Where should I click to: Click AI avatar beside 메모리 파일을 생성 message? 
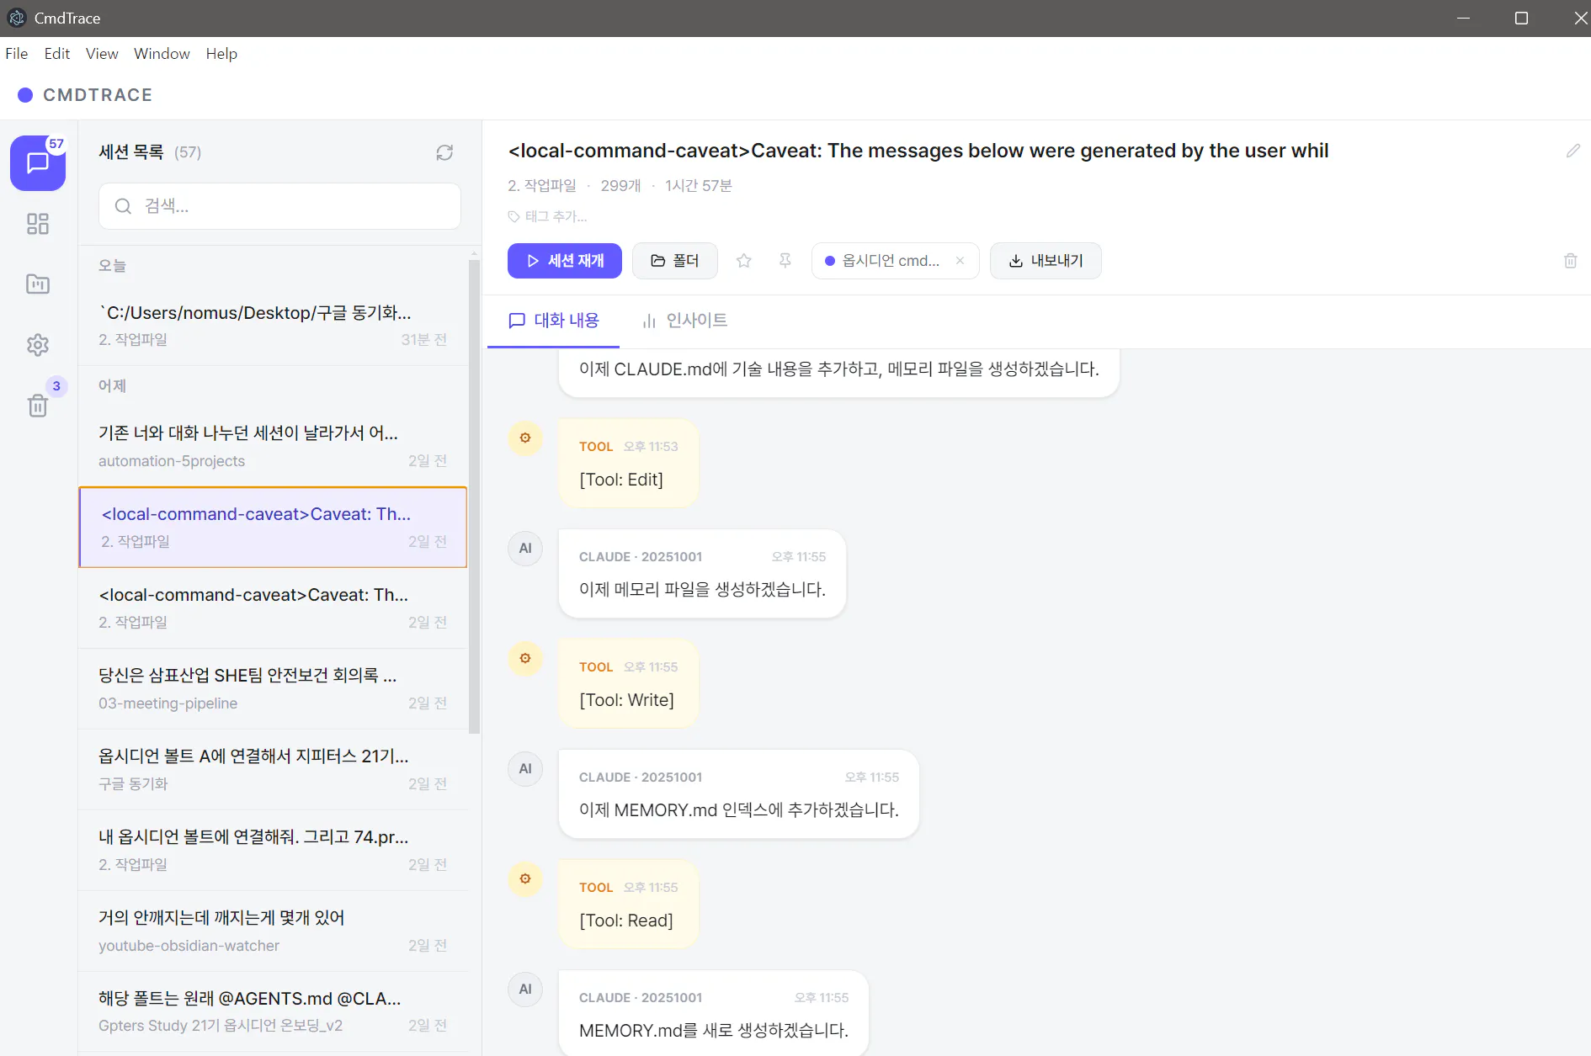[x=525, y=548]
